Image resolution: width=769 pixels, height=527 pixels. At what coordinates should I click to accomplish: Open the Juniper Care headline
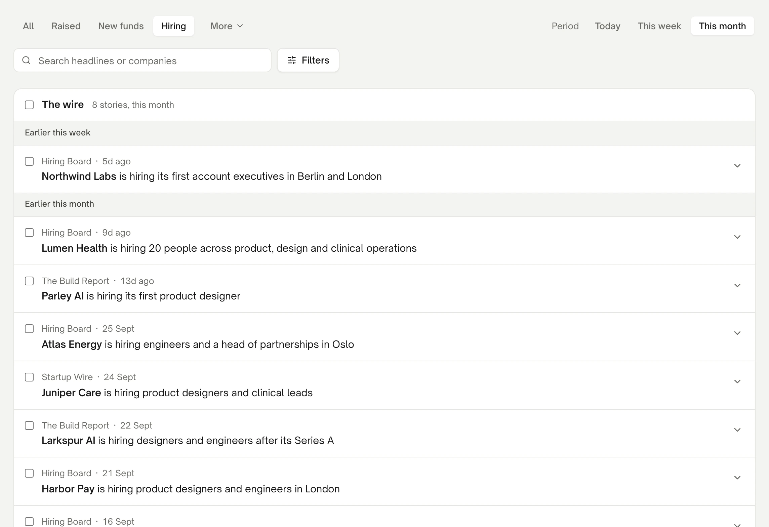pos(177,393)
